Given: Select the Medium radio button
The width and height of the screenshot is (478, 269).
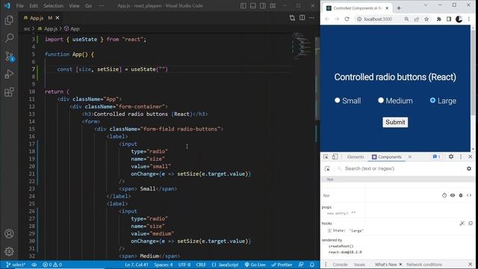Looking at the screenshot, I should pos(381,100).
